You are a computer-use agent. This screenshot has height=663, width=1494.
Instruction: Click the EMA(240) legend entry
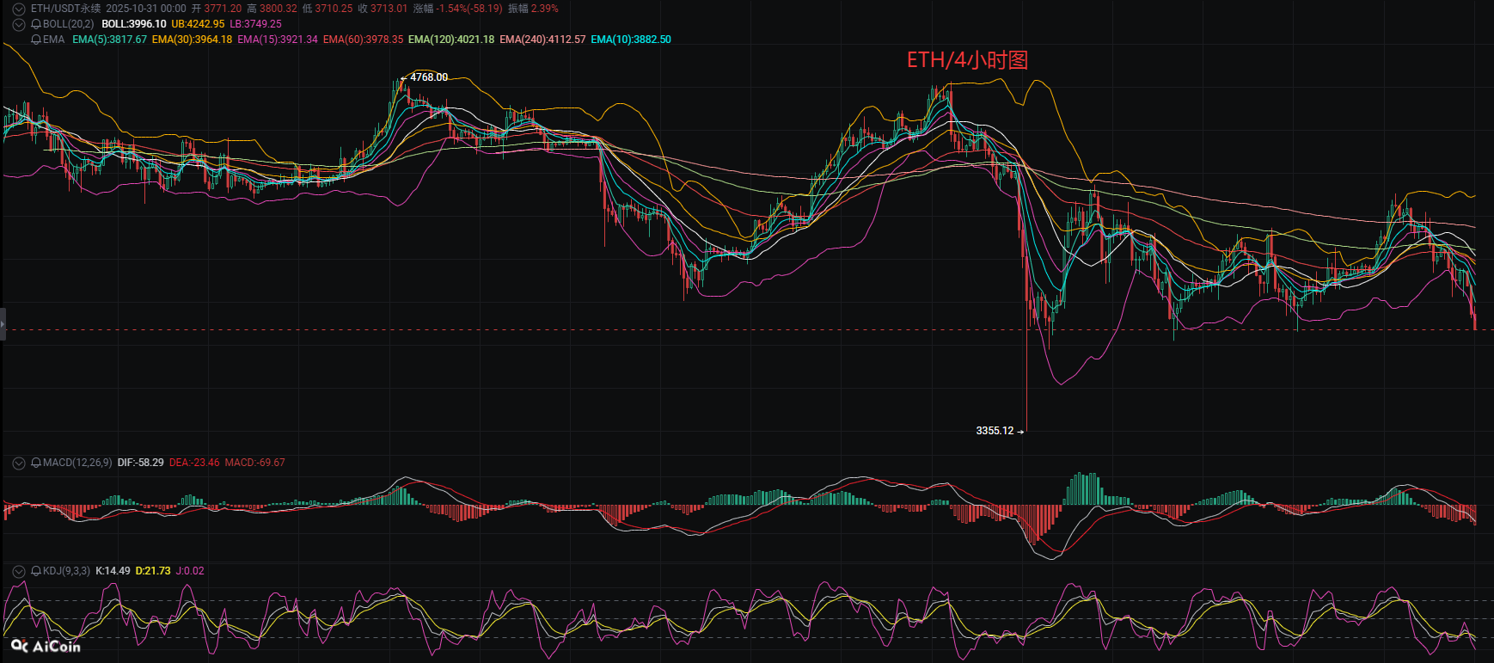[542, 40]
